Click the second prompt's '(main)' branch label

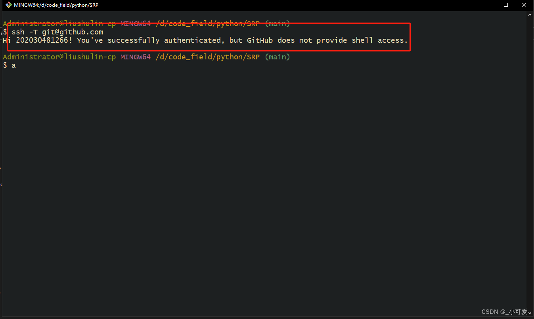[x=278, y=57]
